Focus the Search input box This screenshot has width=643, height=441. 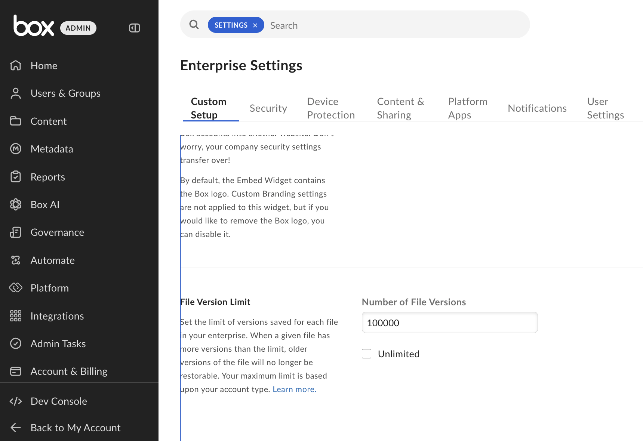[x=396, y=25]
